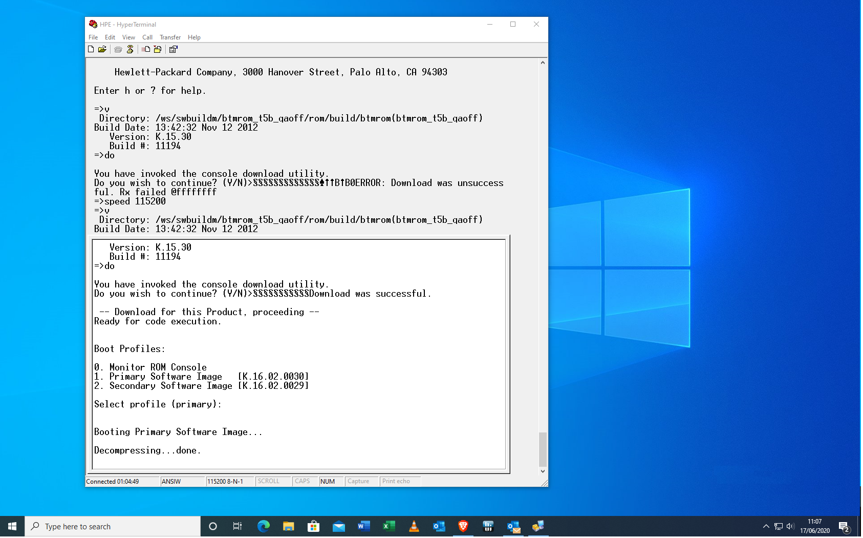
Task: Open the Transfer menu
Action: pos(170,37)
